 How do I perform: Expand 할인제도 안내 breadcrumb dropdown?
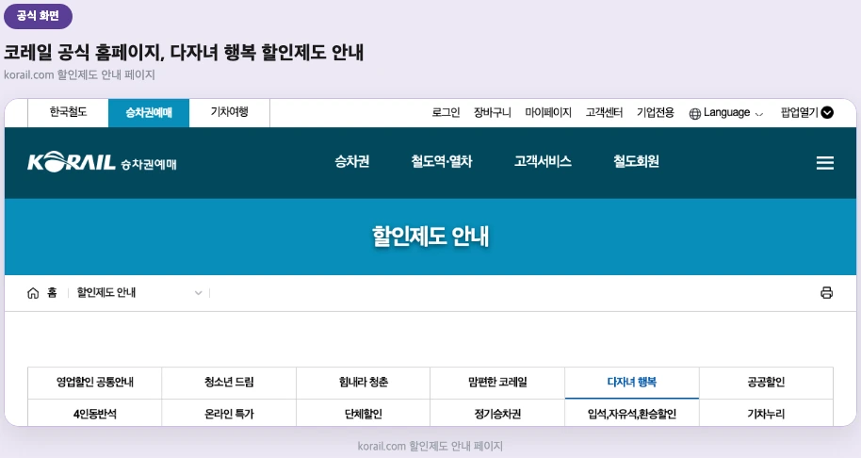pyautogui.click(x=198, y=293)
